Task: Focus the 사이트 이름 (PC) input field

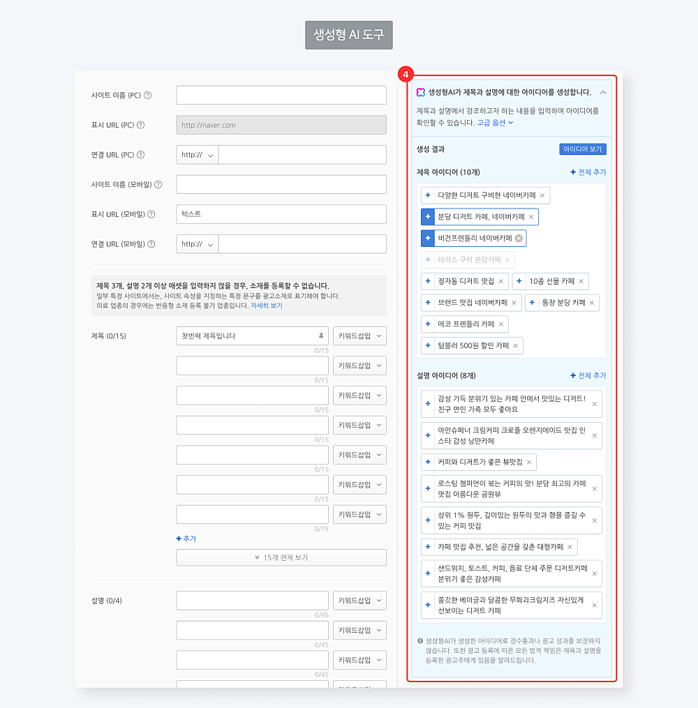Action: (281, 96)
